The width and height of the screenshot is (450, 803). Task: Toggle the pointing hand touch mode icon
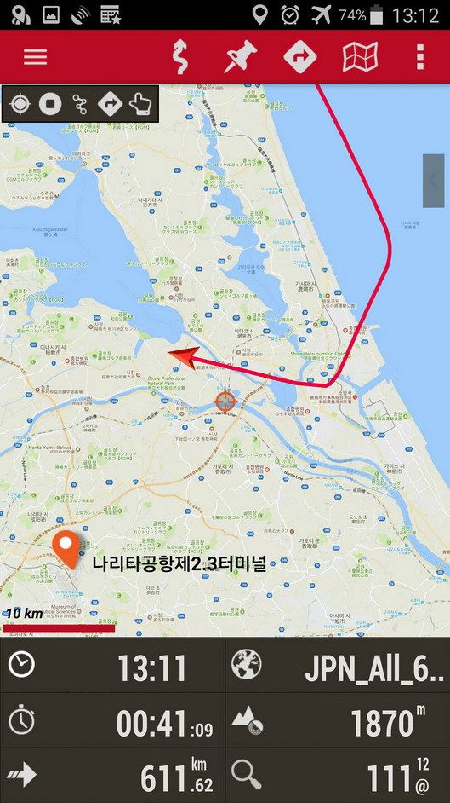click(140, 104)
